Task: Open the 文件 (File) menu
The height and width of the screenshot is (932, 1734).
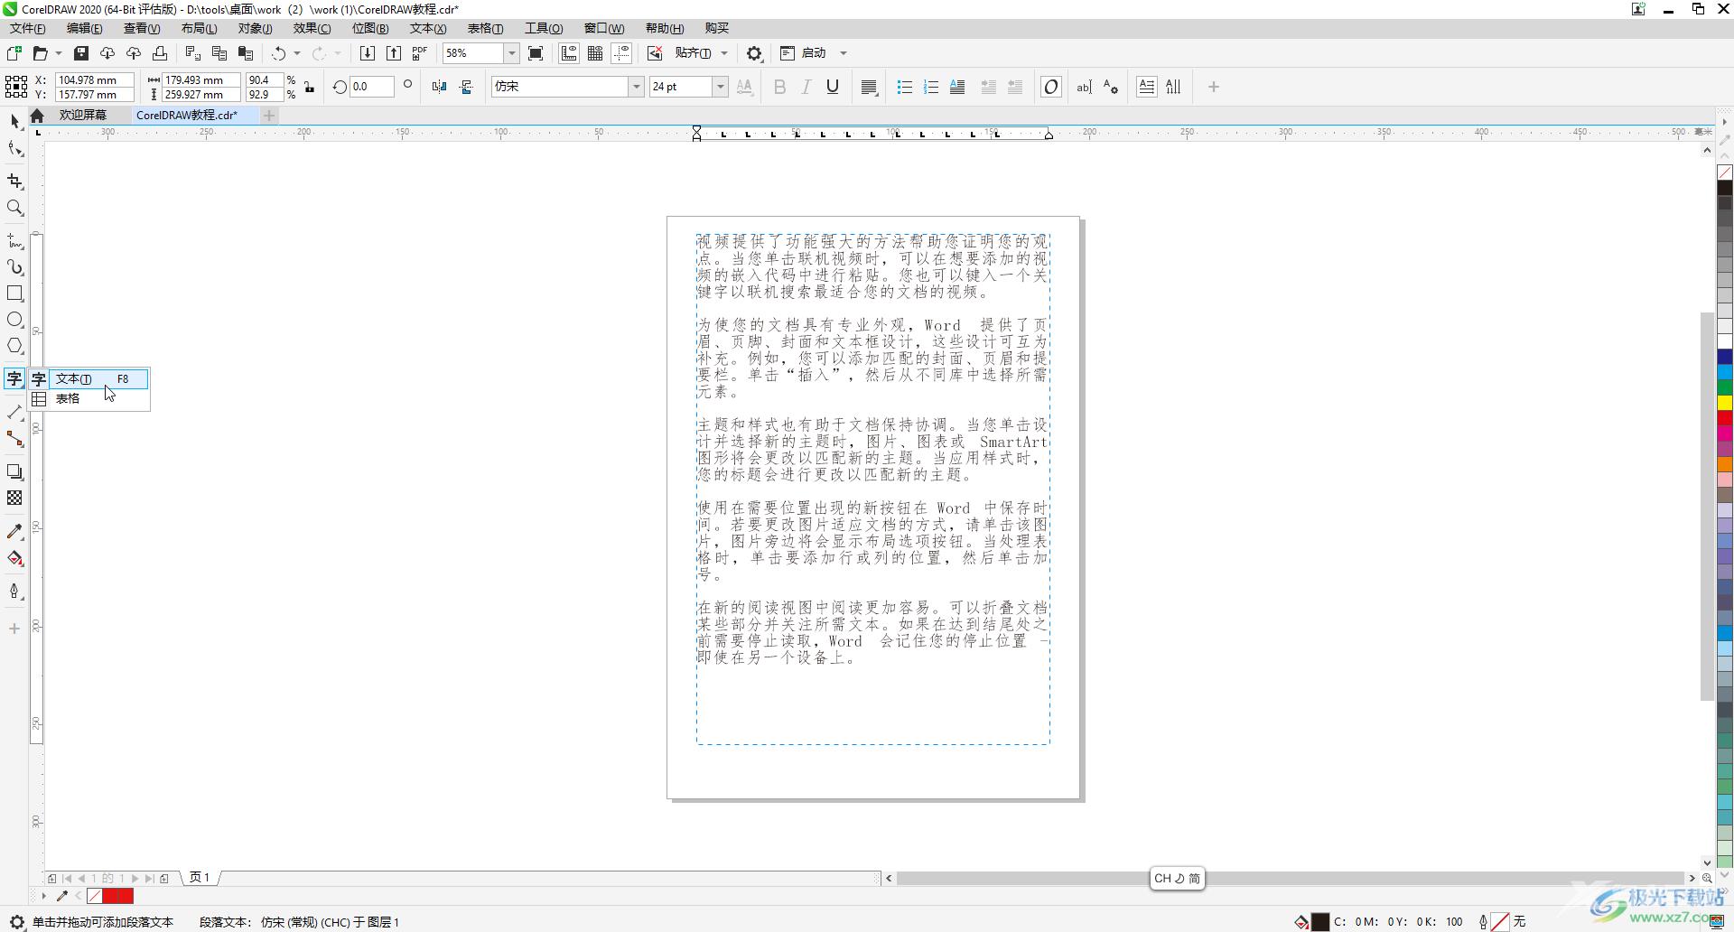Action: pyautogui.click(x=28, y=28)
